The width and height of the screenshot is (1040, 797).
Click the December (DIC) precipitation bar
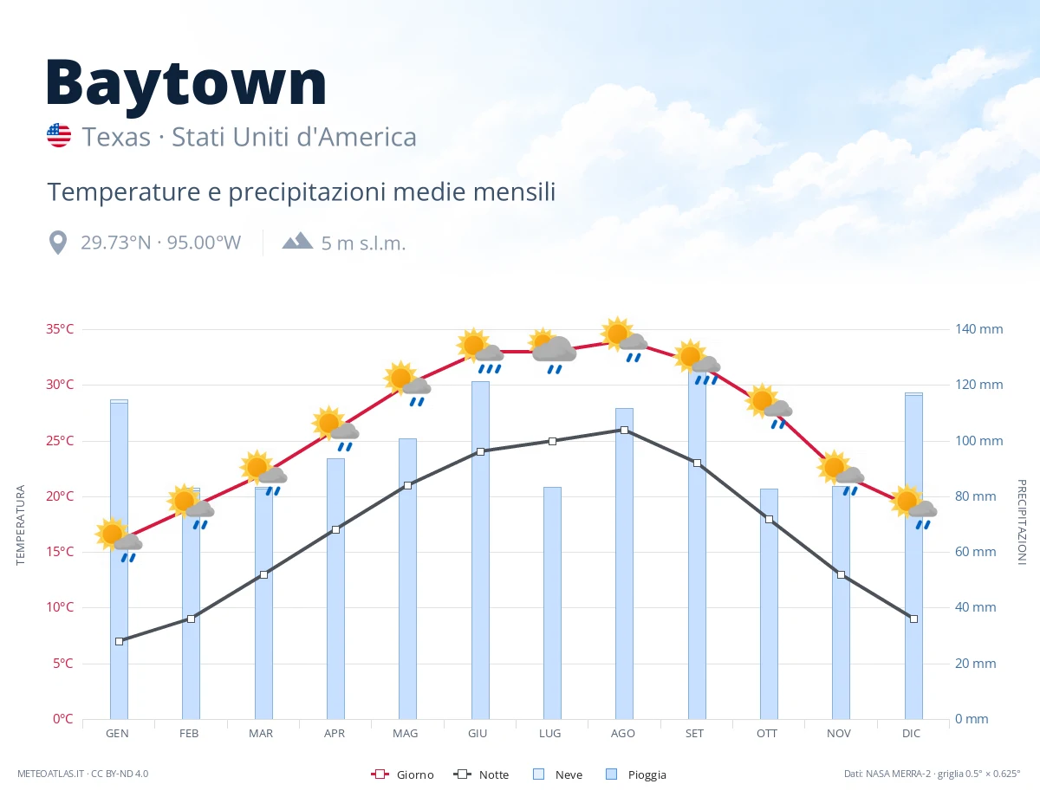[x=913, y=556]
